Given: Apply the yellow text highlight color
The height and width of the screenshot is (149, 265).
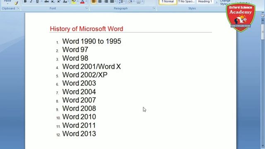Looking at the screenshot, I should point(74,2).
